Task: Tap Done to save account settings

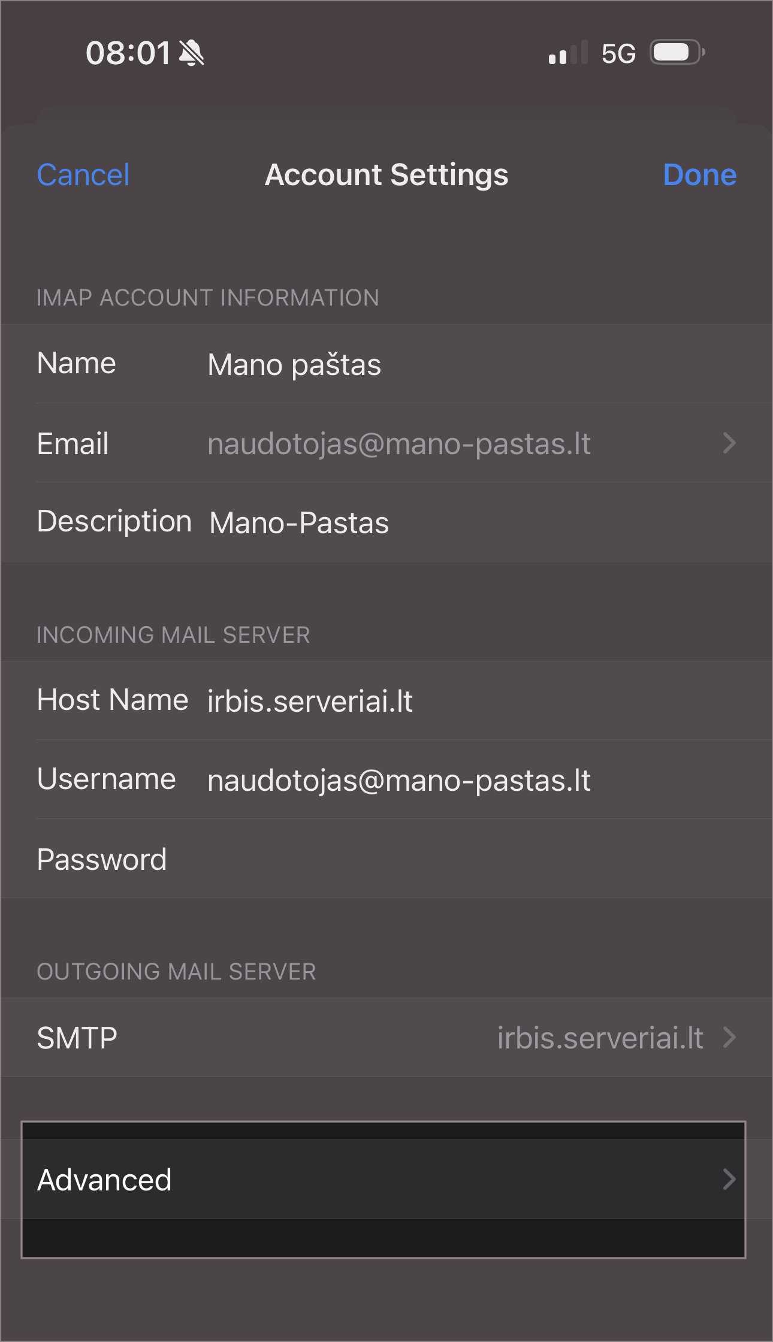Action: [699, 175]
